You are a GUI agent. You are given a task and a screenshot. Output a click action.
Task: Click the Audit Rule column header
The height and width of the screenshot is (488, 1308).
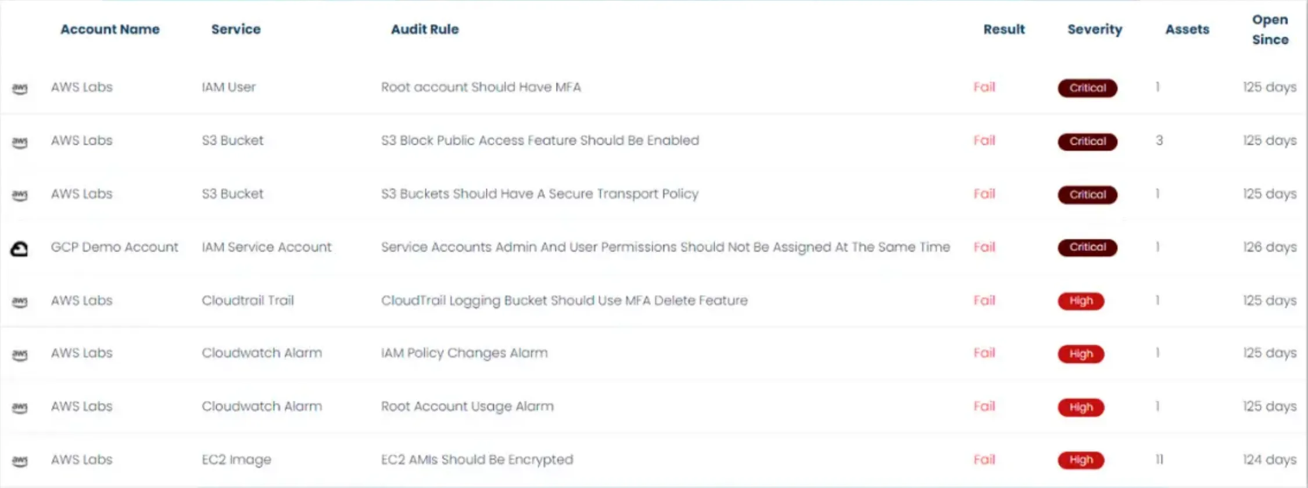[425, 29]
